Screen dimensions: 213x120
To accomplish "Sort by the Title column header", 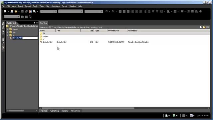I will (68, 31).
